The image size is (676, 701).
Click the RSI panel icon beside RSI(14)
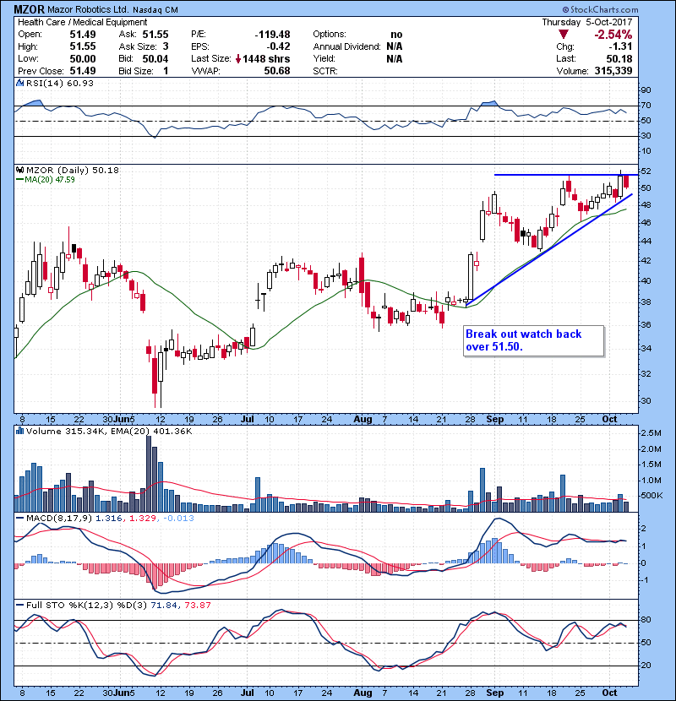(x=19, y=83)
